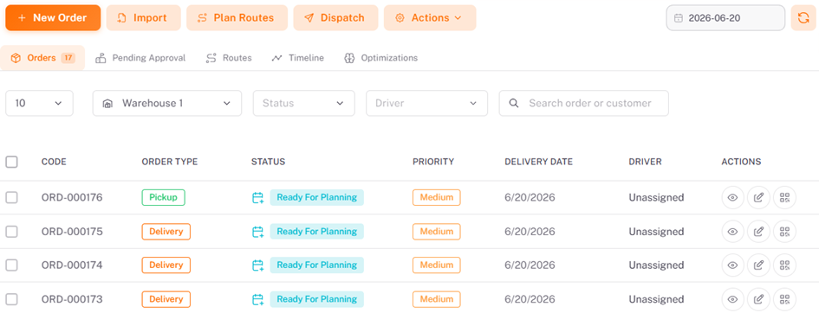This screenshot has height=313, width=819.
Task: Show QR code for ORD-000174
Action: point(784,265)
